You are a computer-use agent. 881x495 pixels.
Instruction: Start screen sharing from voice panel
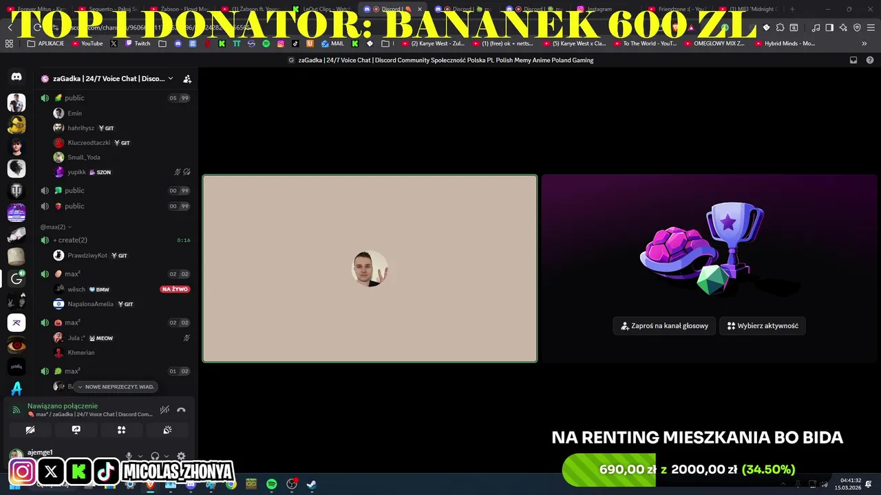click(76, 430)
